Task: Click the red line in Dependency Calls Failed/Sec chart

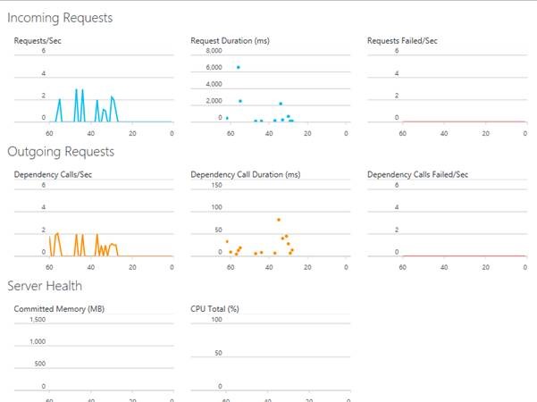Action: click(x=465, y=255)
